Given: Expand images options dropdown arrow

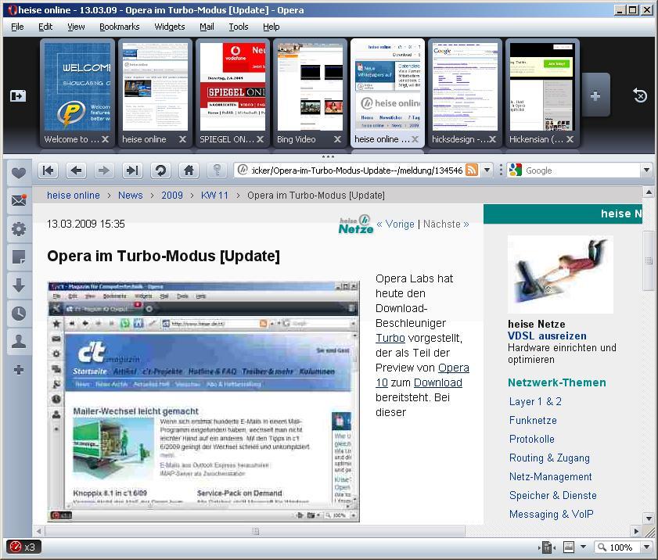Looking at the screenshot, I should [584, 547].
